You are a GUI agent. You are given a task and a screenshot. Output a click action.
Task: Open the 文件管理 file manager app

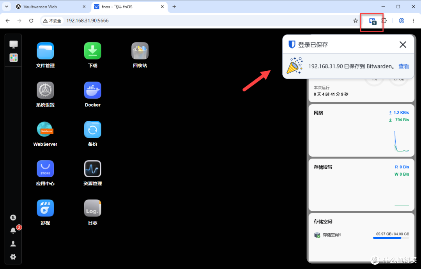point(45,51)
